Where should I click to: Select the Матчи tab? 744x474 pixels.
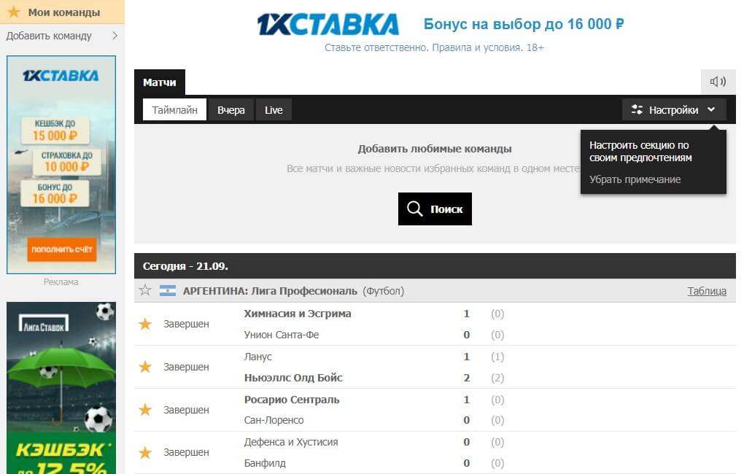click(160, 82)
